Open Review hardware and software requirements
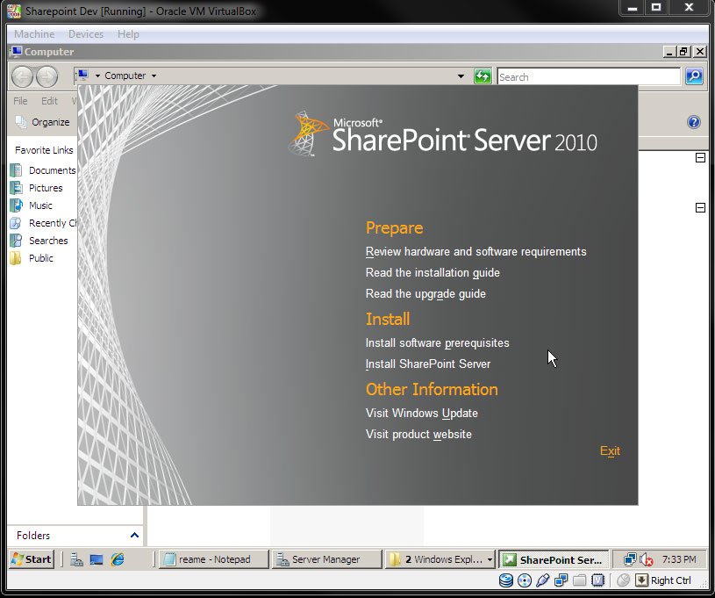This screenshot has height=598, width=715. (475, 252)
